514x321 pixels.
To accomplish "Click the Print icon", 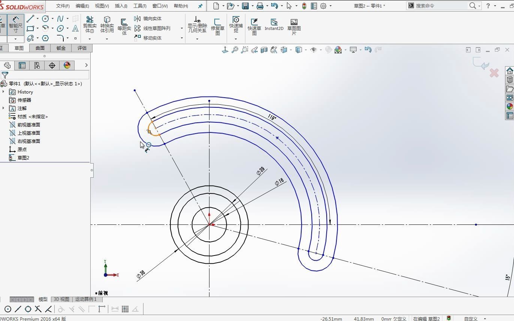I will 260,6.
